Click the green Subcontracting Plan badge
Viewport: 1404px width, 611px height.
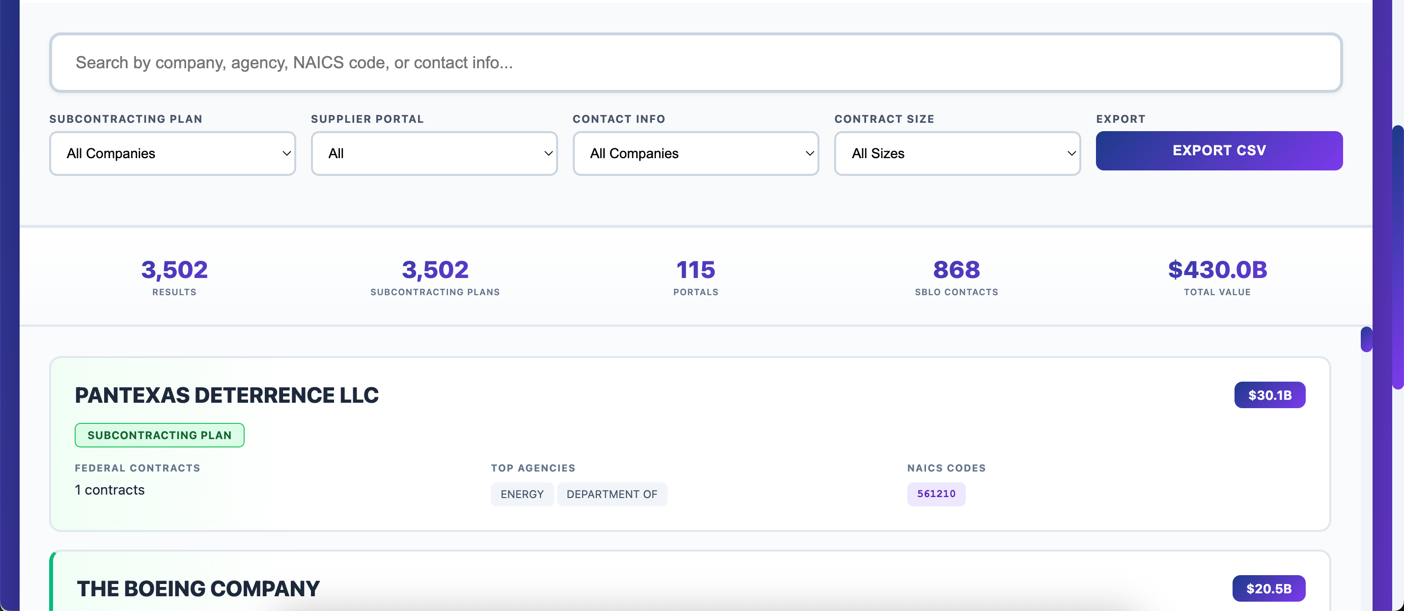click(159, 435)
